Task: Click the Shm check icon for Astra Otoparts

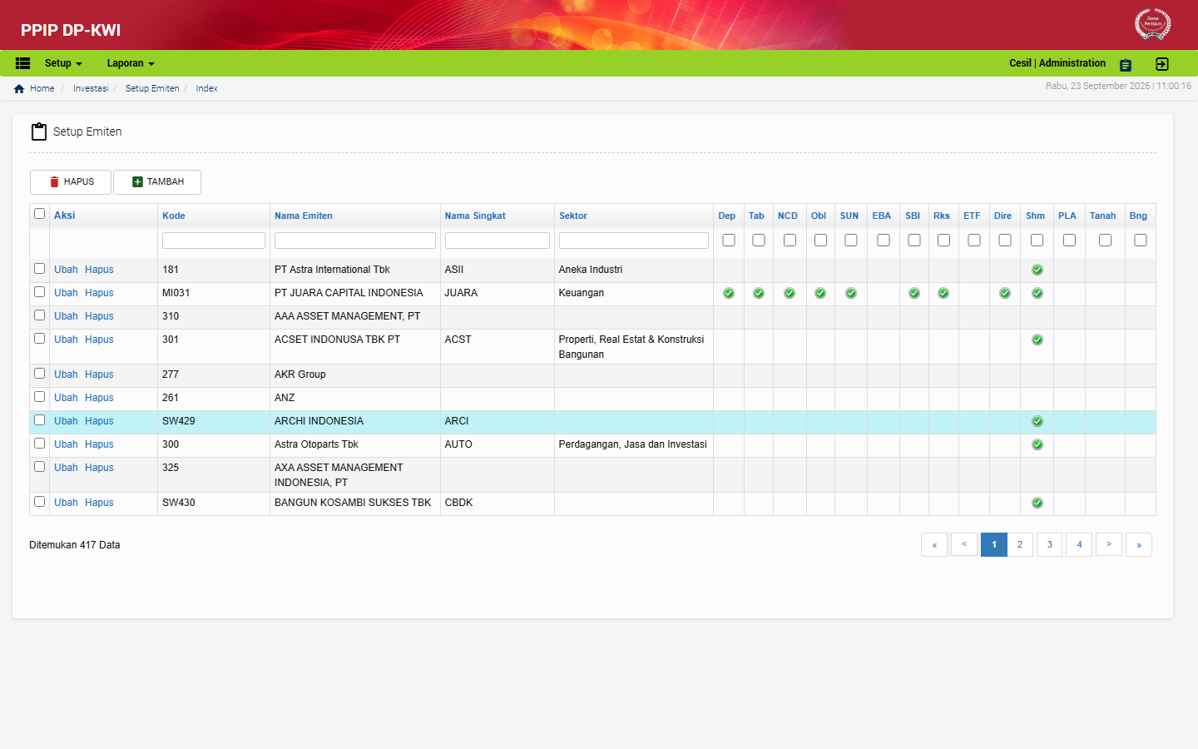Action: (1037, 444)
